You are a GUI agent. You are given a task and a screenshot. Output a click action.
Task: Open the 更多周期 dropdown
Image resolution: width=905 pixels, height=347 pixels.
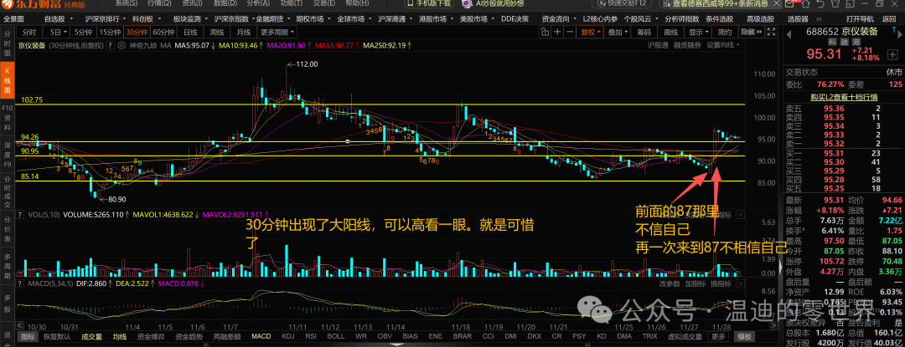click(x=277, y=33)
